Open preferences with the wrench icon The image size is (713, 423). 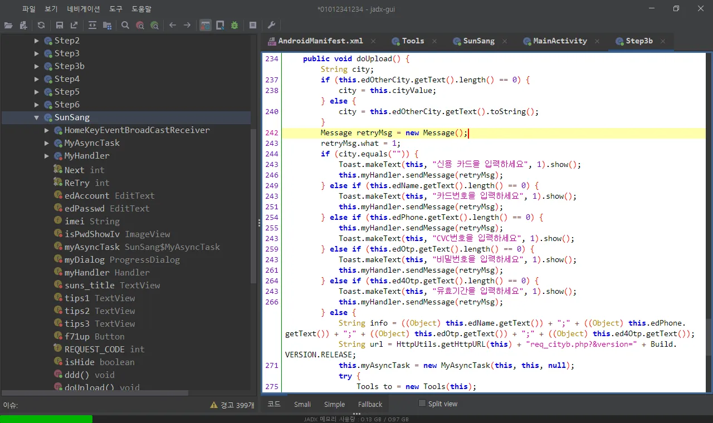coord(271,25)
